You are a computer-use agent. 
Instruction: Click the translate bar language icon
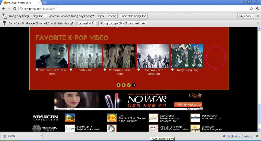pos(4,16)
